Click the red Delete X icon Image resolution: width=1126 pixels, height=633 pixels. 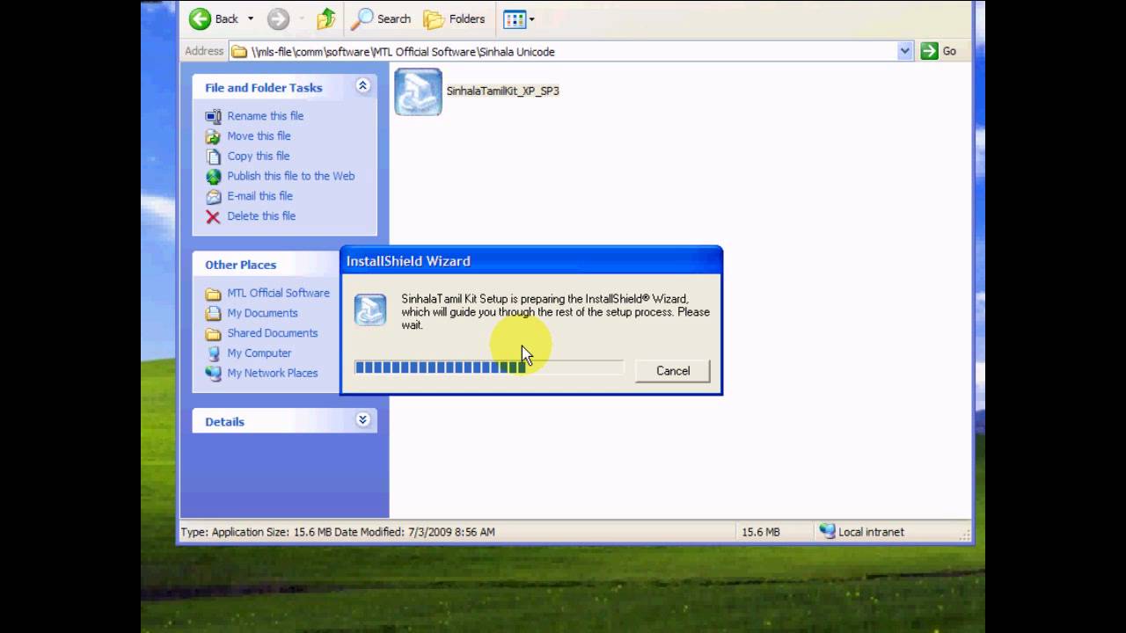213,217
